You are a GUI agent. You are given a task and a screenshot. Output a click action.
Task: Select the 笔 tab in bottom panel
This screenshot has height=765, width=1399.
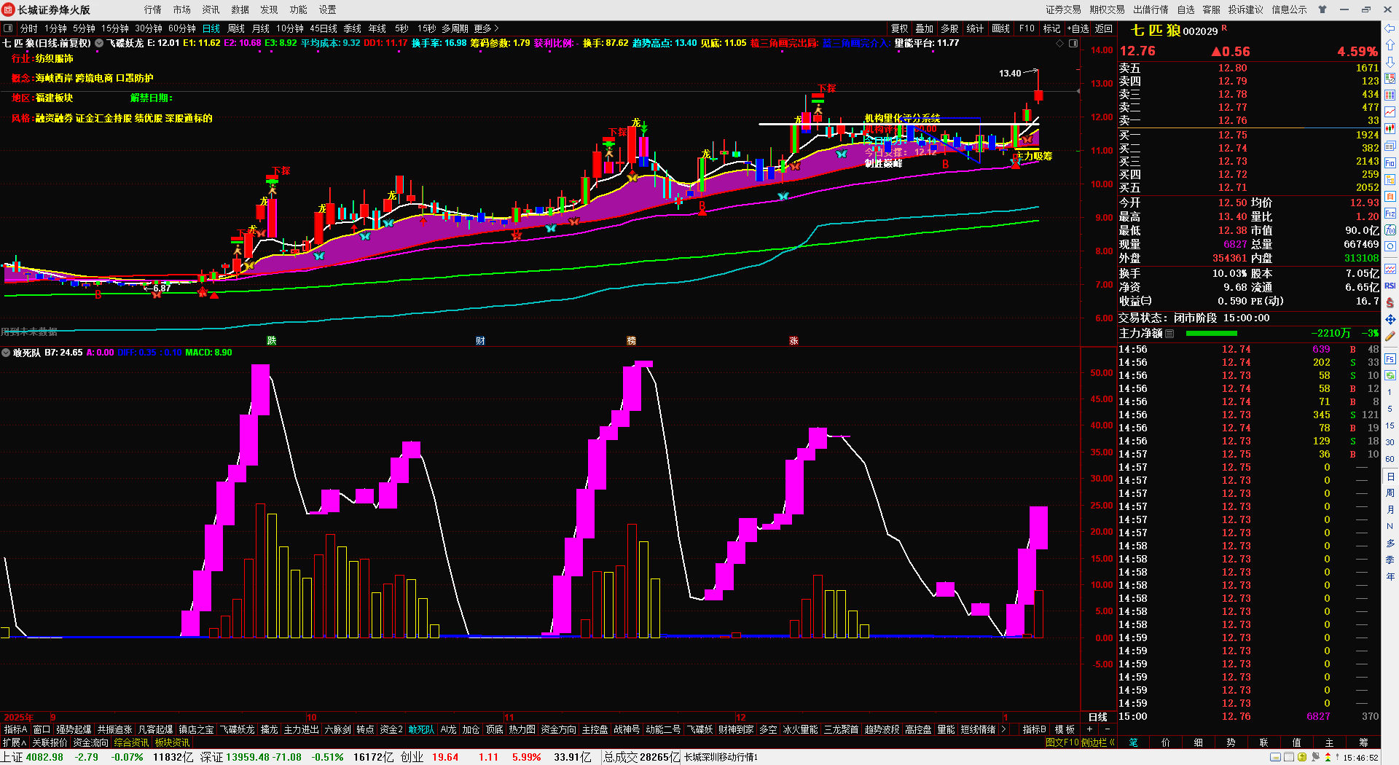pyautogui.click(x=1134, y=742)
